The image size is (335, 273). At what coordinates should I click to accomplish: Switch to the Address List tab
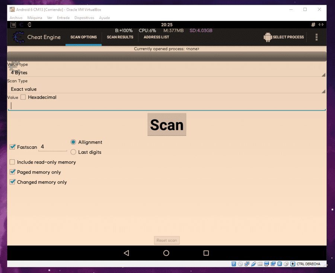(156, 37)
